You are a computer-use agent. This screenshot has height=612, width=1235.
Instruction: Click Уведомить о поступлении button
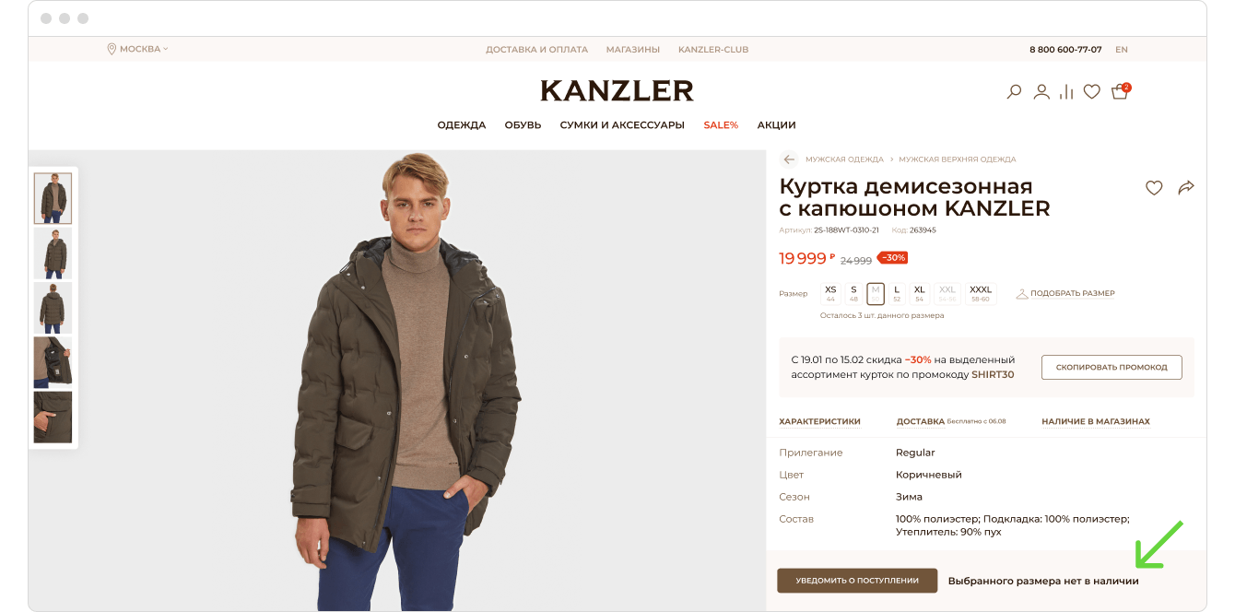tap(857, 581)
